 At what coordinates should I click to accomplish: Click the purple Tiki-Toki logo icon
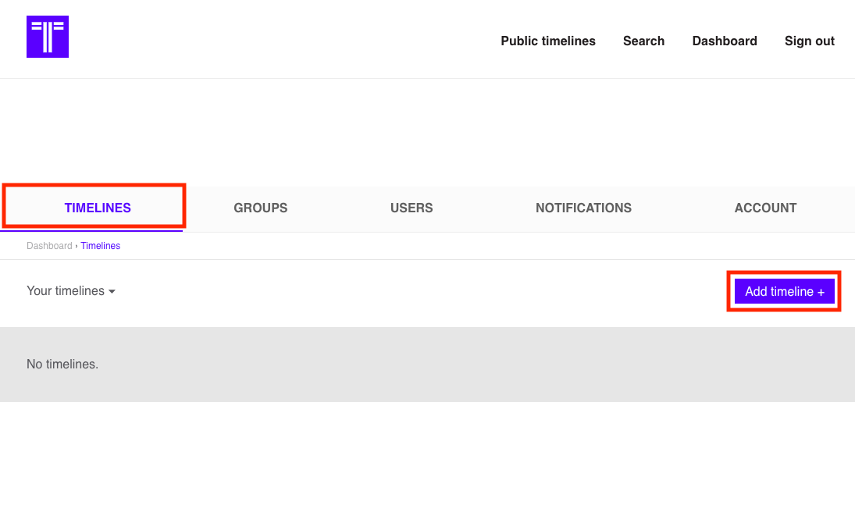(48, 37)
